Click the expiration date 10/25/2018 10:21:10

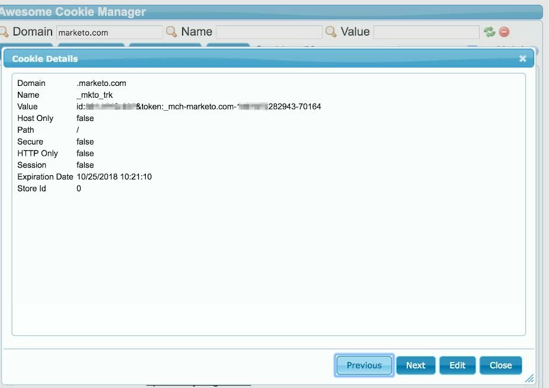[x=114, y=177]
